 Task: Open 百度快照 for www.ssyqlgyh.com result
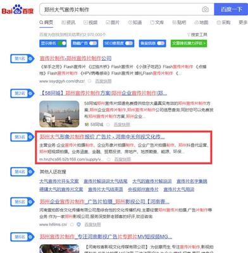click(x=103, y=81)
